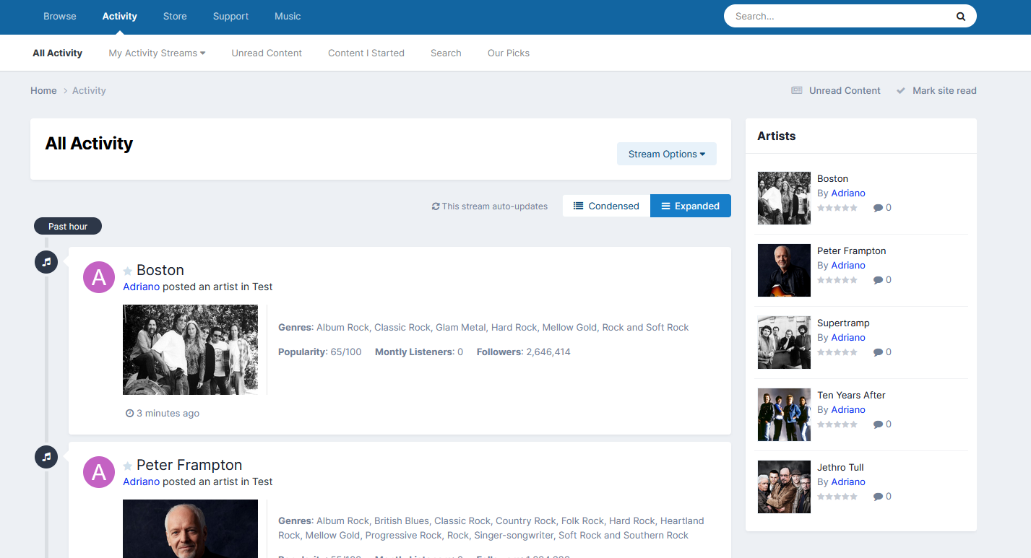The image size is (1031, 558).
Task: Click Boston name link in Artists sidebar
Action: [x=832, y=178]
